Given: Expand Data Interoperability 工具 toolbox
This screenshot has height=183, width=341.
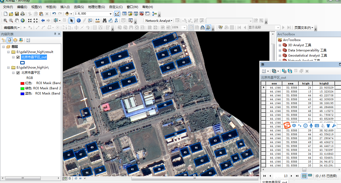Looking at the screenshot, I should pos(280,50).
